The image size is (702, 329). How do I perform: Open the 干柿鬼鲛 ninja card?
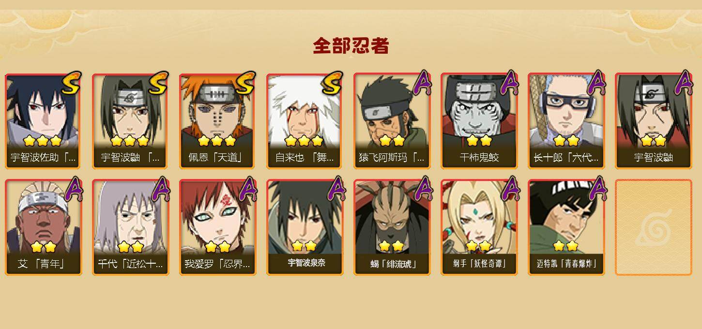[479, 121]
